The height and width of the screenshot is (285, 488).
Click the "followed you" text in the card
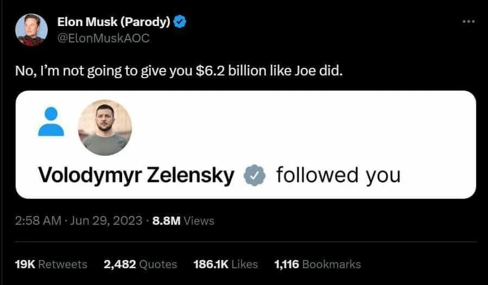(x=338, y=175)
